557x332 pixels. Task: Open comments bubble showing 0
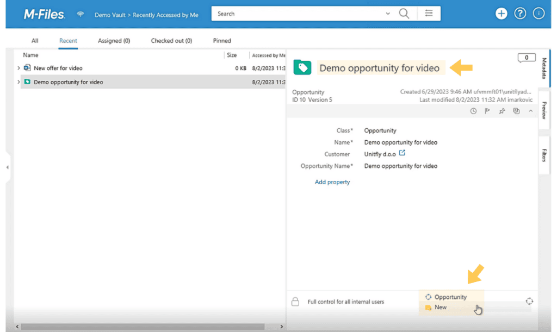click(527, 58)
